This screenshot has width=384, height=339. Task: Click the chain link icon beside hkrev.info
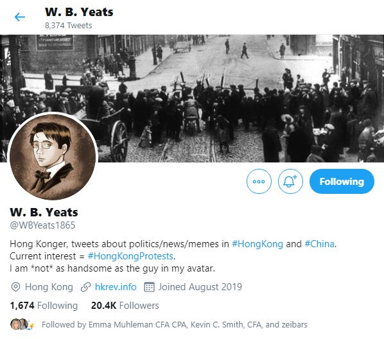click(x=85, y=287)
